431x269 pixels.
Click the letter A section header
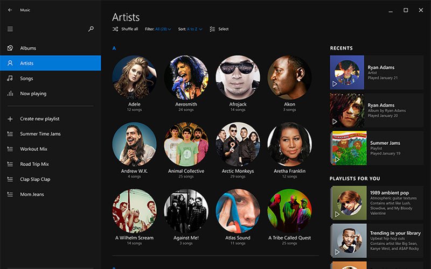[x=114, y=48]
